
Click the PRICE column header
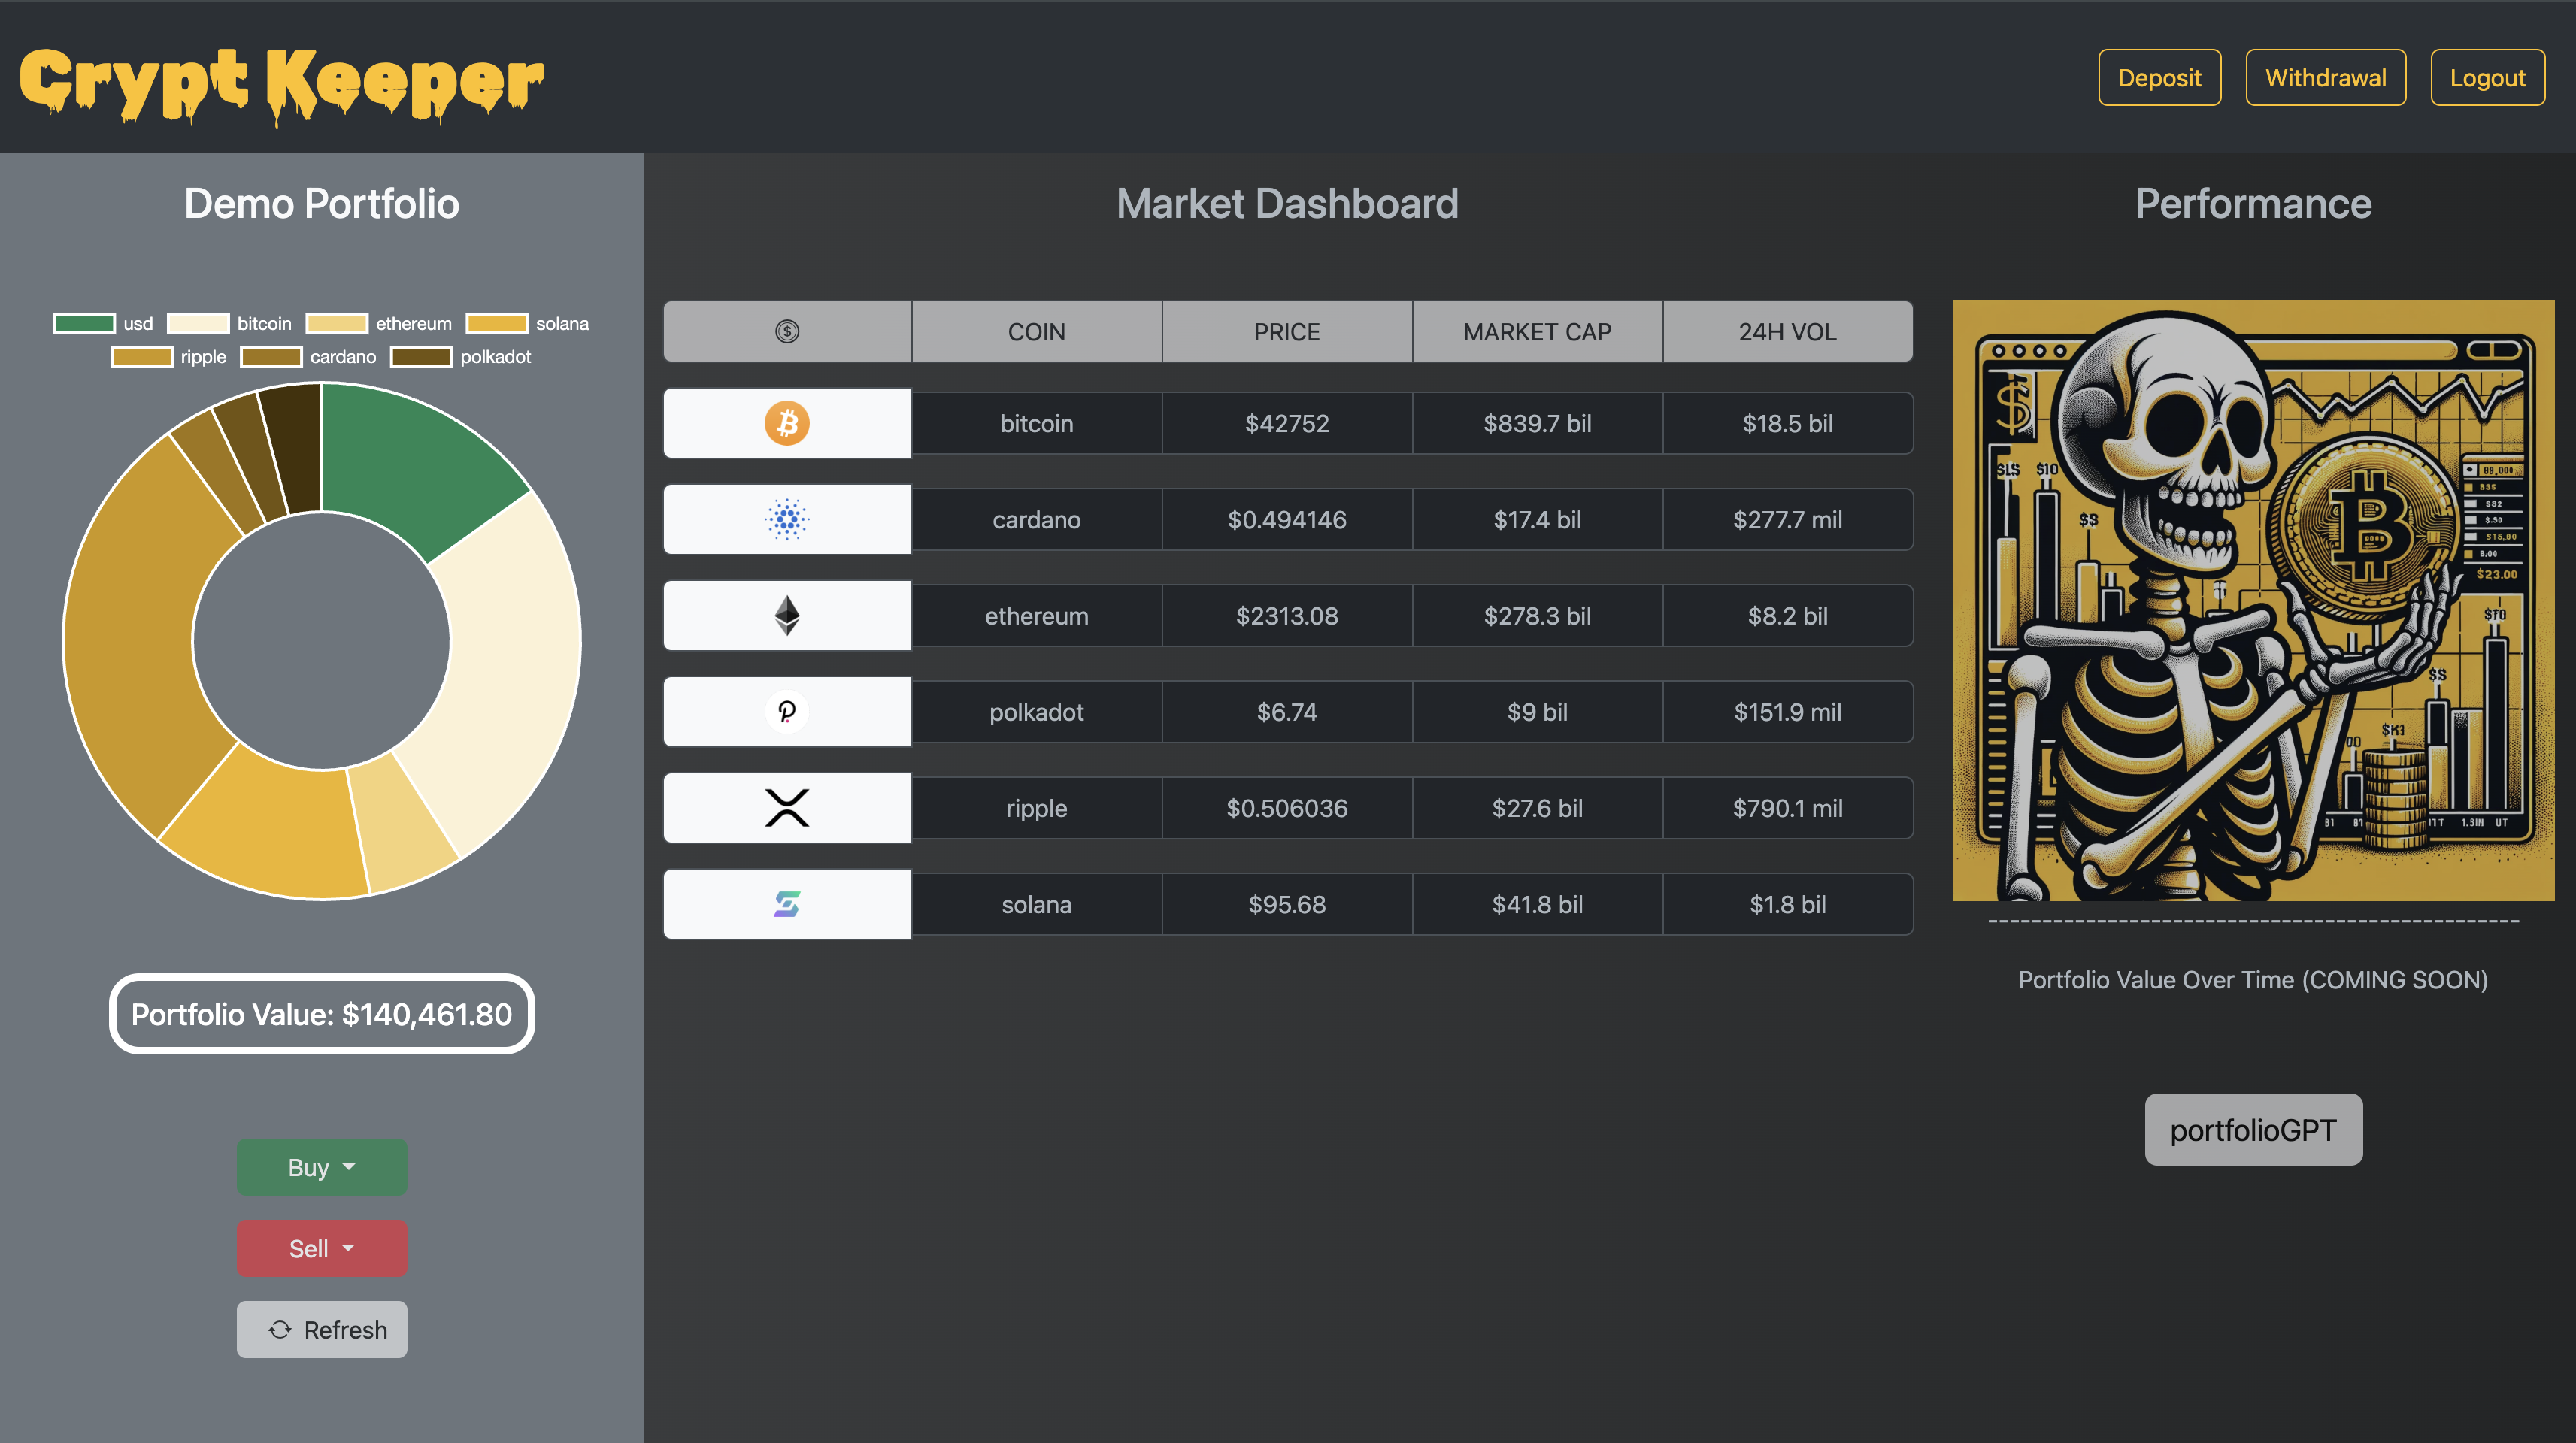[1286, 331]
